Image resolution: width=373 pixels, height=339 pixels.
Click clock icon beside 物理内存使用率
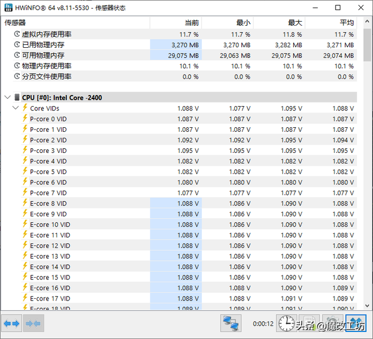(x=17, y=65)
